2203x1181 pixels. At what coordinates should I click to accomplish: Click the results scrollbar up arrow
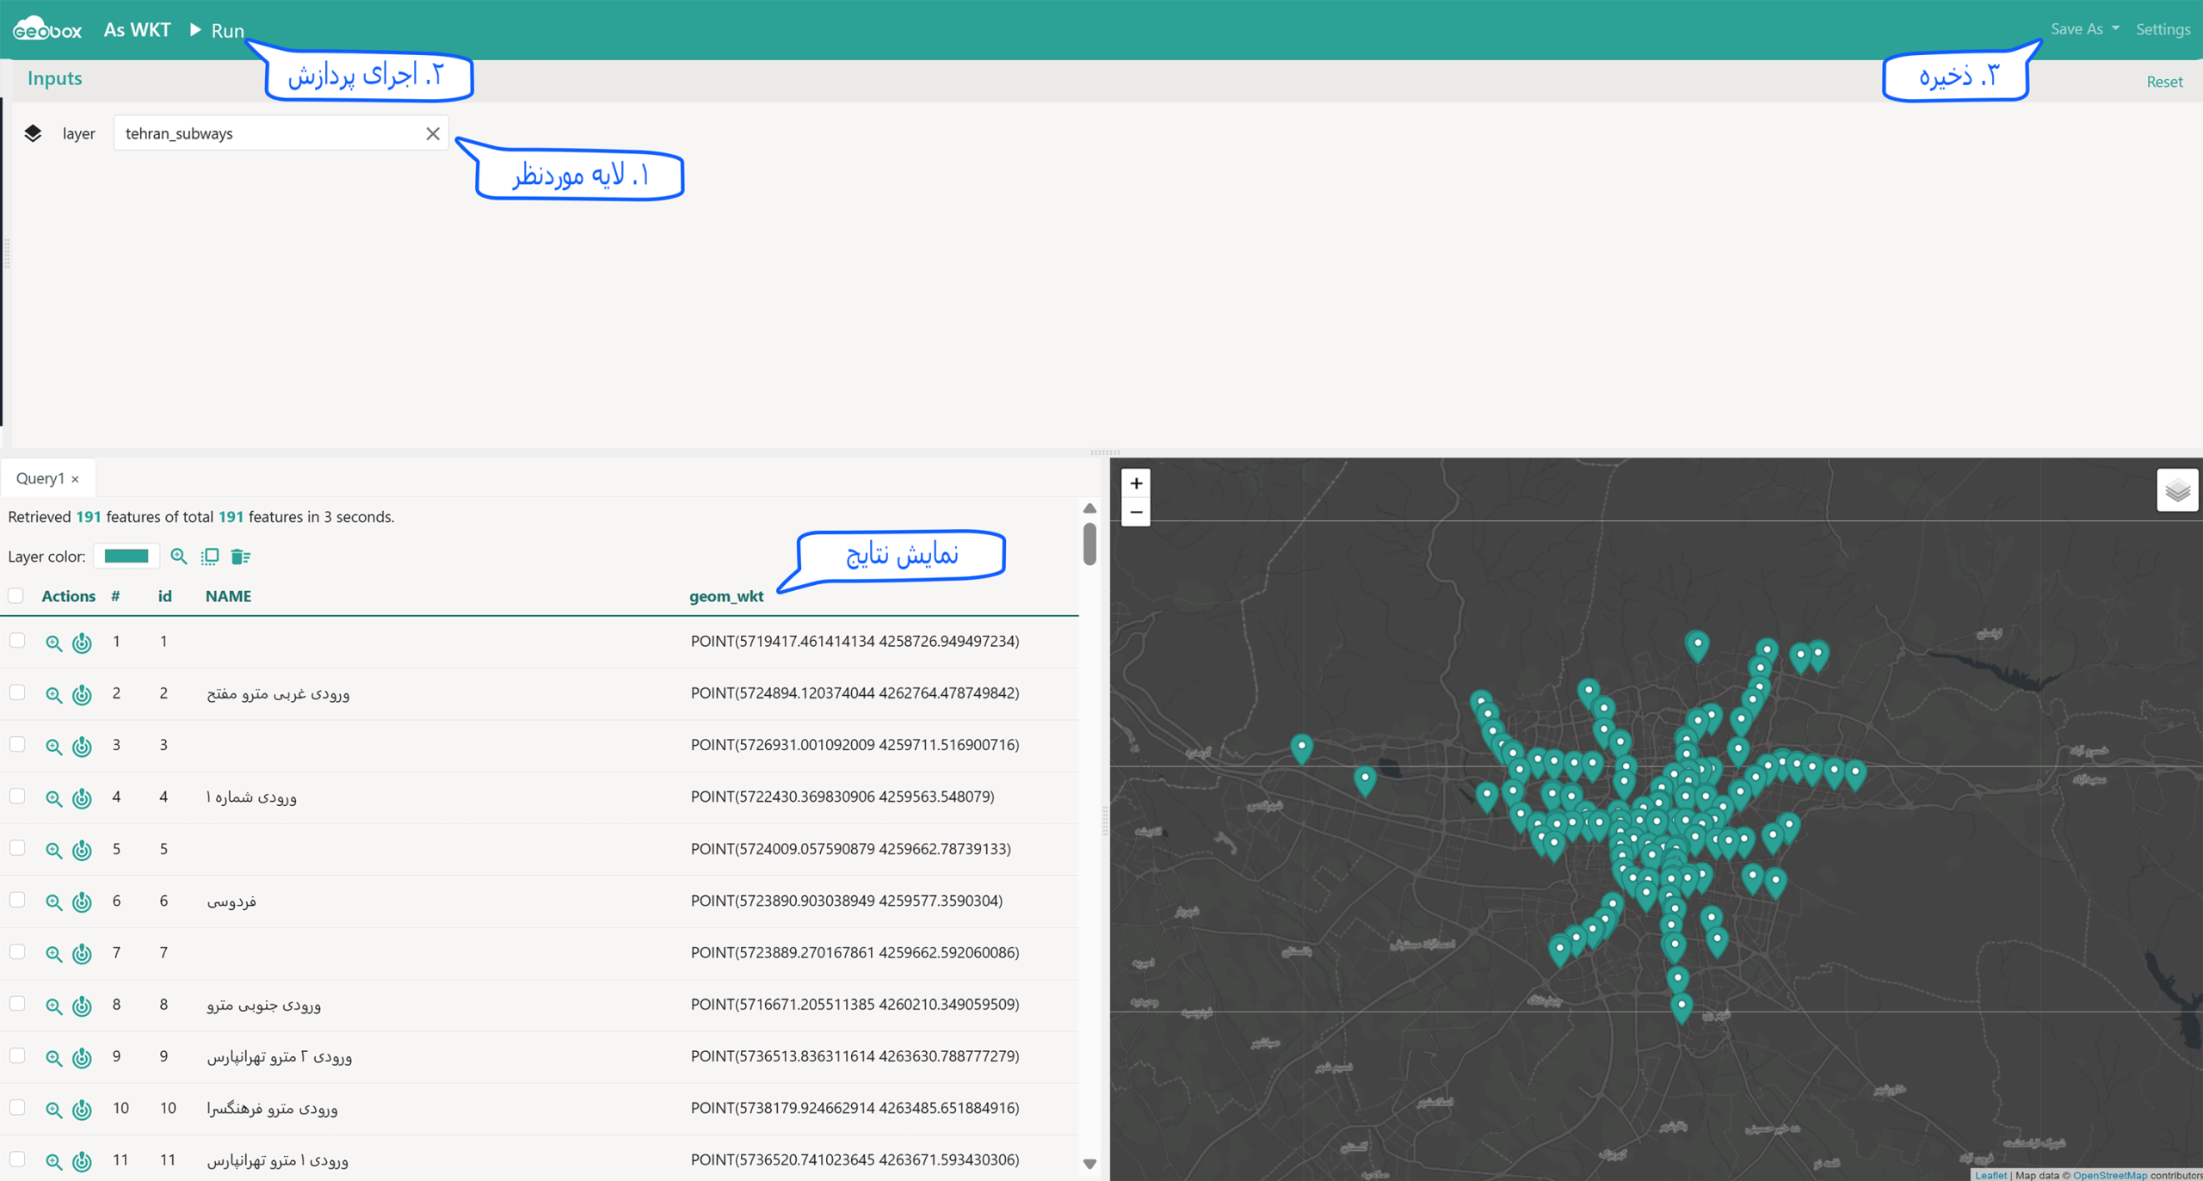1089,508
